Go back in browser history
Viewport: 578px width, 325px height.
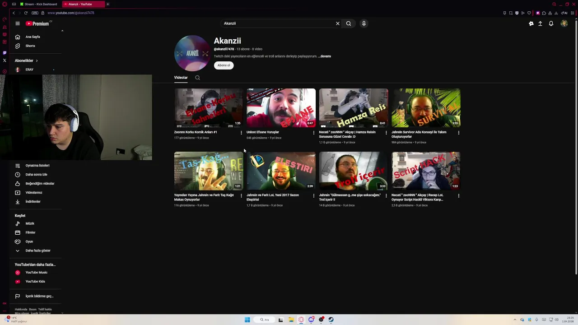click(x=14, y=13)
